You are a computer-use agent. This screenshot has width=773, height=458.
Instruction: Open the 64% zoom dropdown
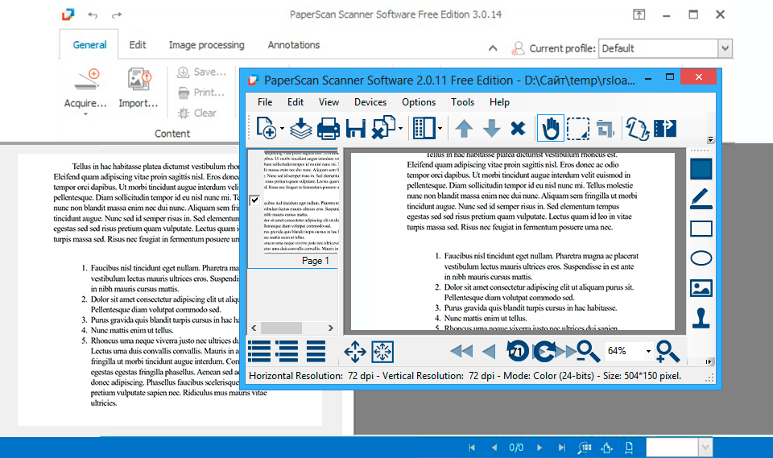pyautogui.click(x=648, y=351)
